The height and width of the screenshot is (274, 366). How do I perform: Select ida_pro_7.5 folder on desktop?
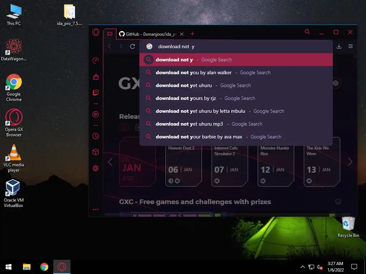tap(69, 15)
